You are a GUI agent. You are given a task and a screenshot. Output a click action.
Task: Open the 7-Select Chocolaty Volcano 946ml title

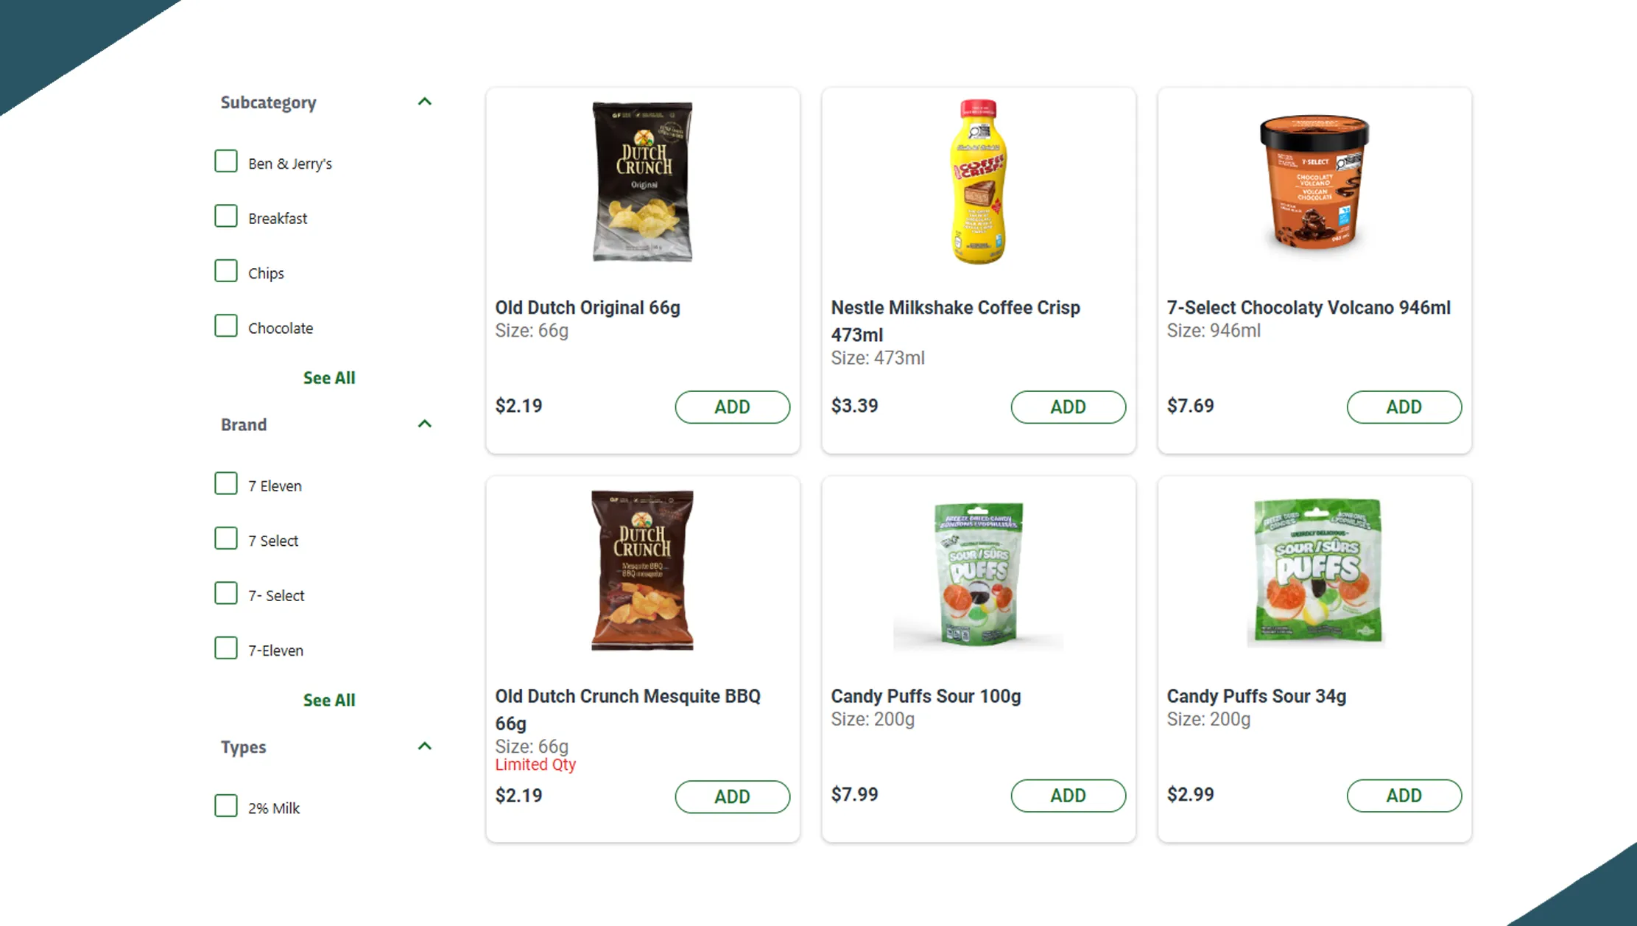[x=1309, y=307]
